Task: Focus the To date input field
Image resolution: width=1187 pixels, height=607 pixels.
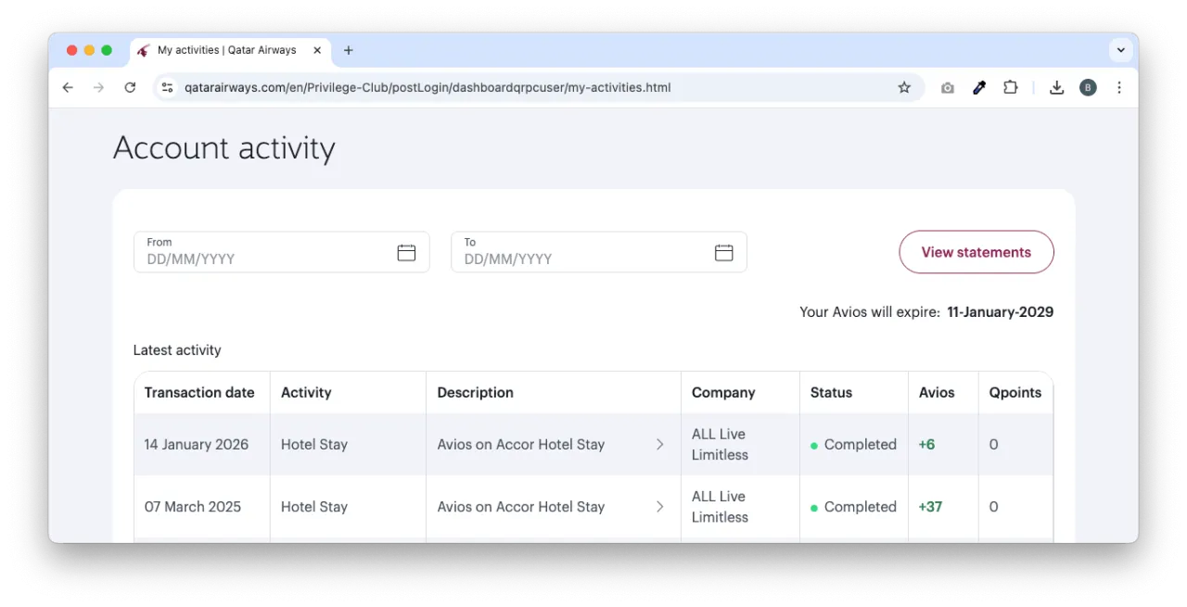Action: click(x=599, y=252)
